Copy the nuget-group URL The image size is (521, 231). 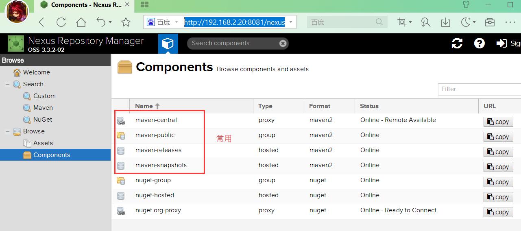click(x=498, y=182)
